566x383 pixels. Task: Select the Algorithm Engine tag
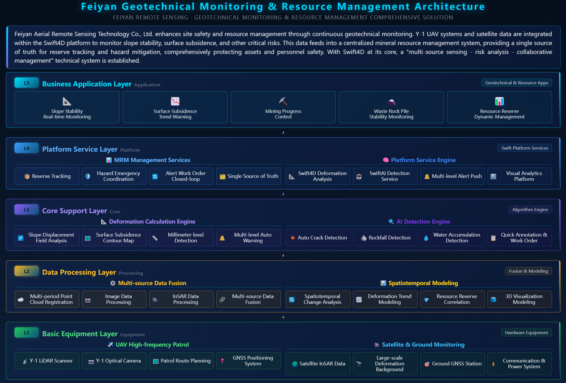(530, 210)
